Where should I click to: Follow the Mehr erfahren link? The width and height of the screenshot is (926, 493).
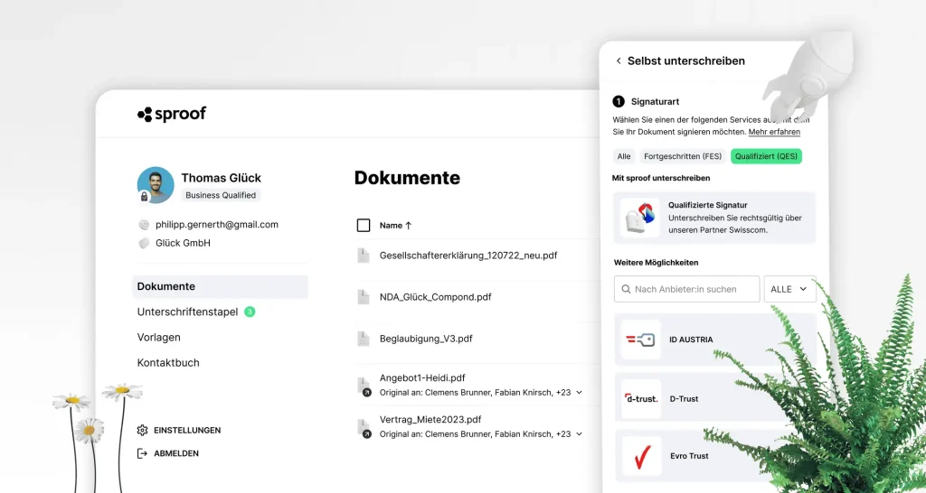coord(774,132)
